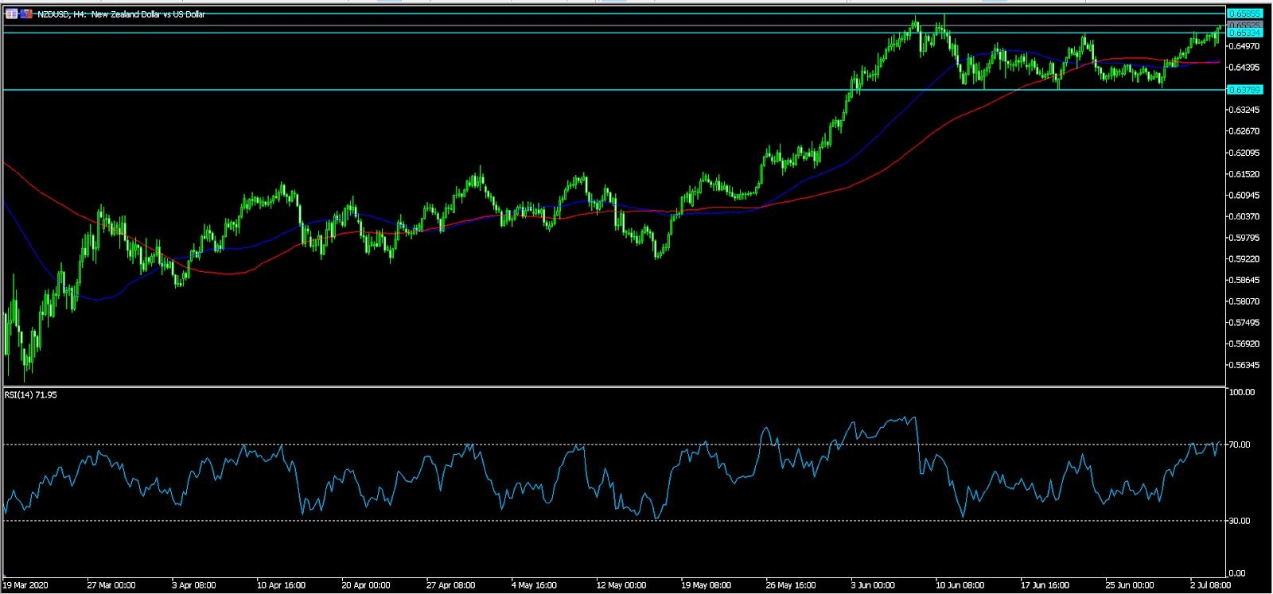Click the '12 May 00:00' time label
Image resolution: width=1273 pixels, height=594 pixels.
tap(621, 585)
